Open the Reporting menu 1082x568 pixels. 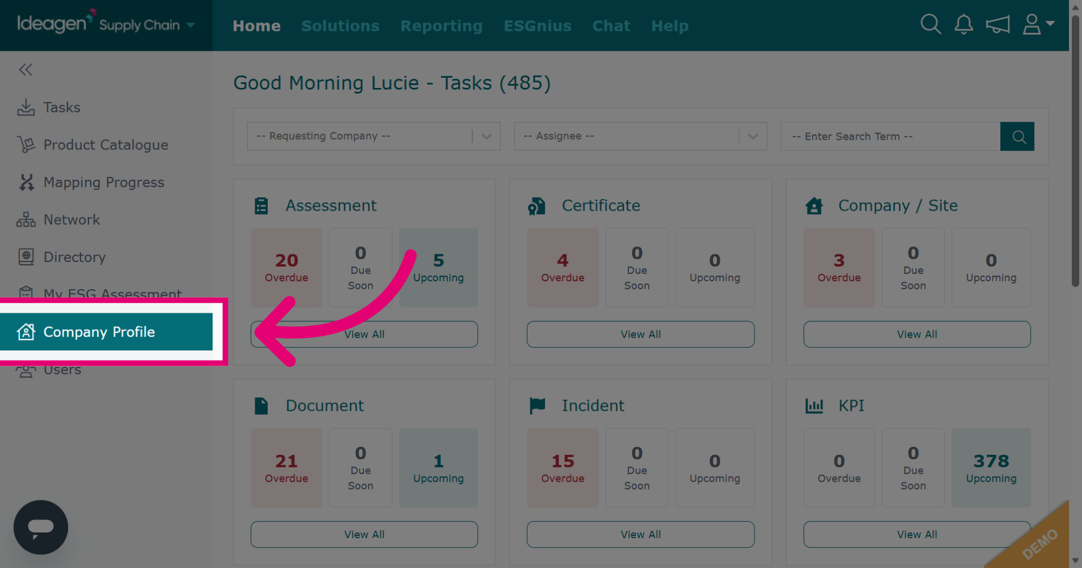[x=442, y=26]
